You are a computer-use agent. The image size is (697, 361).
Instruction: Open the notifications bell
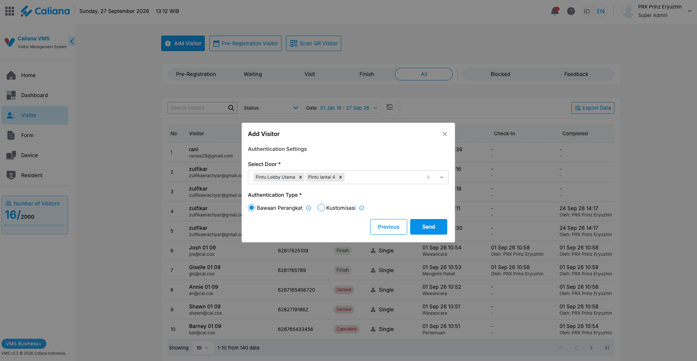click(555, 11)
